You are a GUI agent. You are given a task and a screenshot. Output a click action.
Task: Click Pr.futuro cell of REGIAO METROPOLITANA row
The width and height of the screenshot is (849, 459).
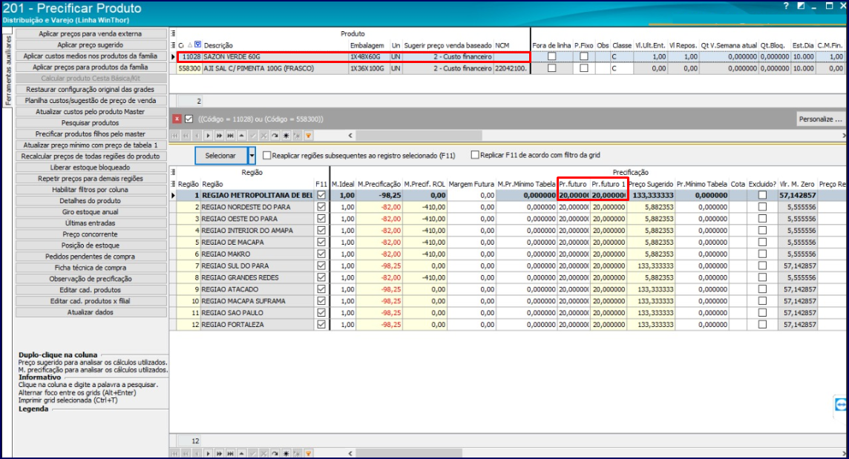pos(574,196)
